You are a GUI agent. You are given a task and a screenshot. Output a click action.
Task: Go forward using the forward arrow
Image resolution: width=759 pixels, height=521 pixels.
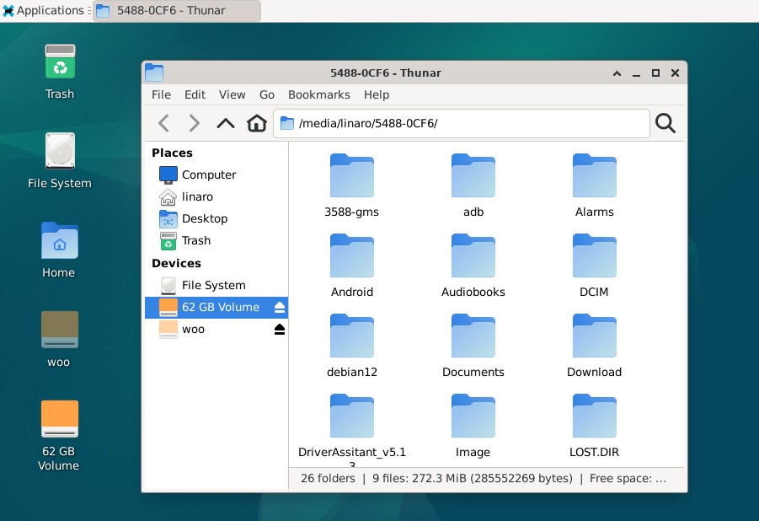coord(194,123)
